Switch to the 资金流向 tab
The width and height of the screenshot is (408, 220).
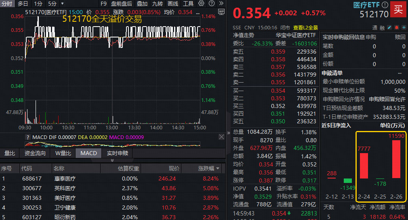35,153
